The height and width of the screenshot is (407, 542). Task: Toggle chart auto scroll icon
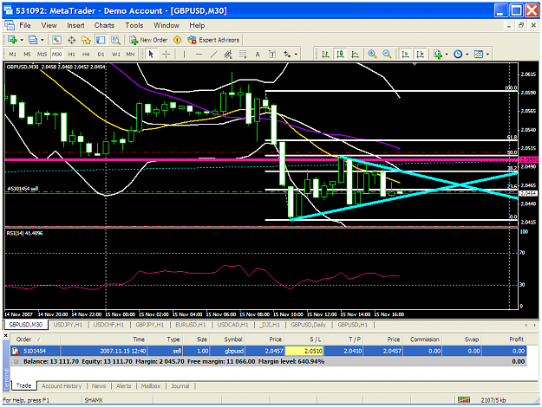405,55
